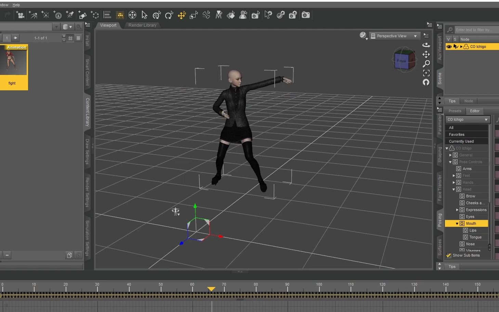Expand the CO Ichigo scene node

(x=461, y=47)
